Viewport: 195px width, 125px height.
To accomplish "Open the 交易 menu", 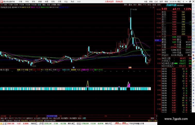I will pos(59,2).
